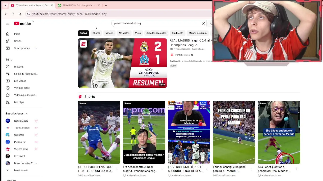
Task: Open the YouTube hamburger guide menu
Action: [8, 23]
